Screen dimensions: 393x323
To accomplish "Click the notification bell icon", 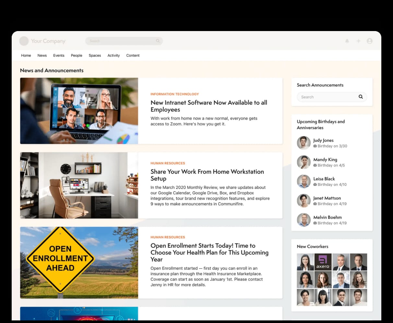I will pos(347,41).
